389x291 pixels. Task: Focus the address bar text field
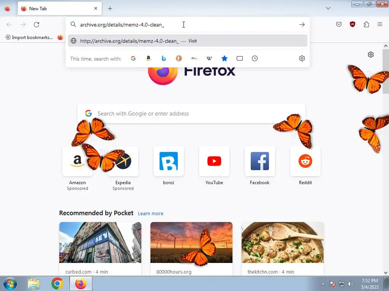tap(187, 25)
